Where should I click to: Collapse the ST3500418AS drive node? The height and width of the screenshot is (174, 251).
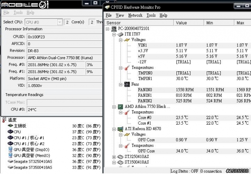[x=114, y=163]
